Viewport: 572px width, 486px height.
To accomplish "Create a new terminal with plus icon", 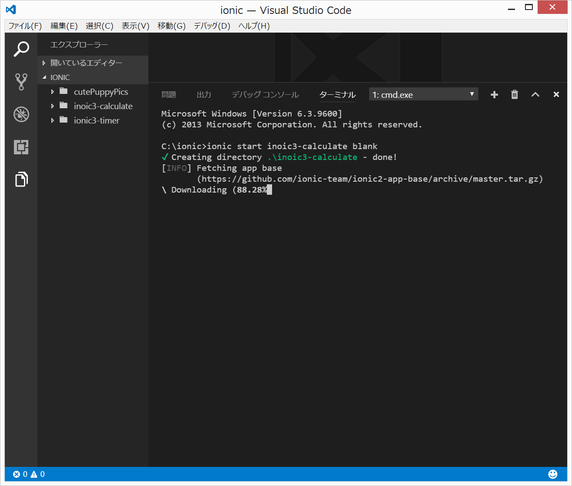I will click(x=494, y=95).
